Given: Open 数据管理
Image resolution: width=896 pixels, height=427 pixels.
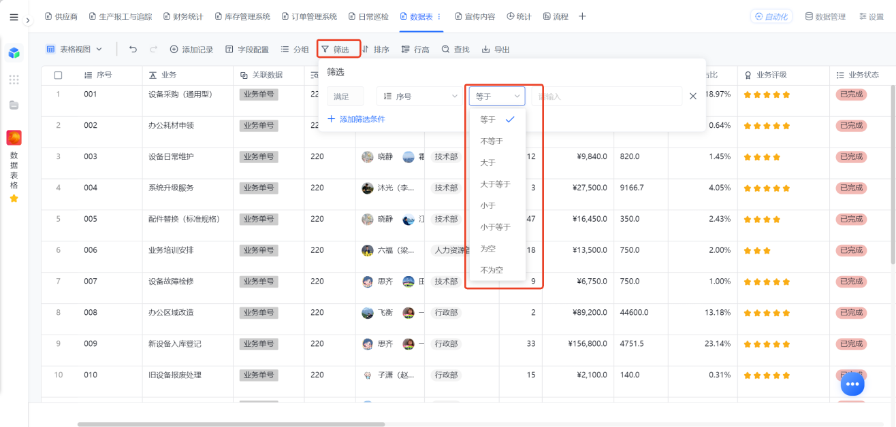Looking at the screenshot, I should coord(825,16).
